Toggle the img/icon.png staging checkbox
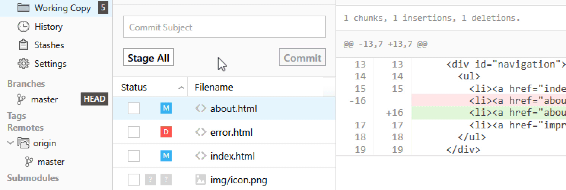The image size is (566, 190). click(134, 180)
